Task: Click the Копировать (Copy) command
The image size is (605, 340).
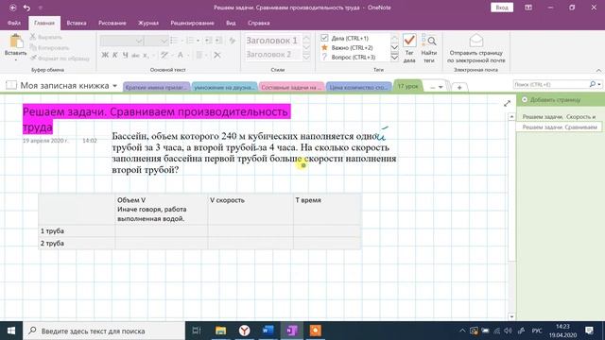Action: pos(49,48)
